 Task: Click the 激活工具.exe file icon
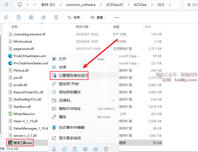tap(10, 143)
